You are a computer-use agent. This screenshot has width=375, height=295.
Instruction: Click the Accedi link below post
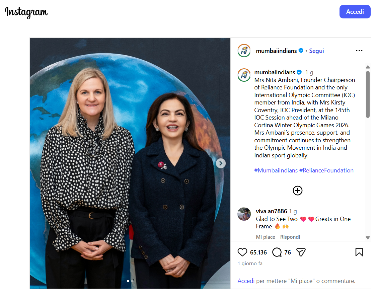(x=246, y=281)
